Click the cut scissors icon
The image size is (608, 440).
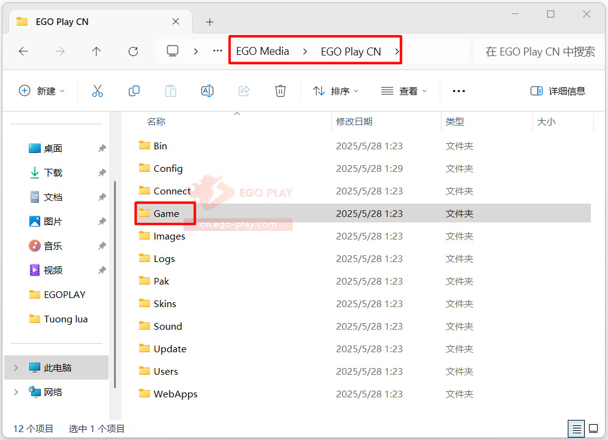tap(98, 91)
